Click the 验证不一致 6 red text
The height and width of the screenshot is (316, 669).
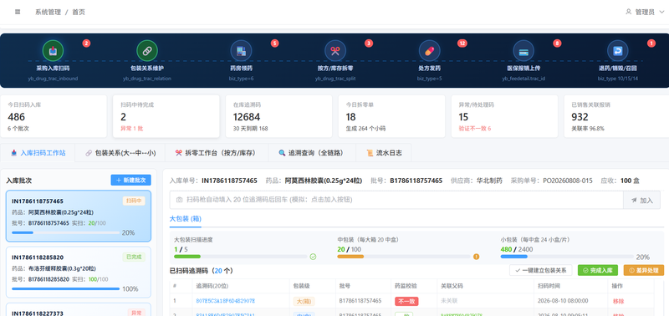475,129
